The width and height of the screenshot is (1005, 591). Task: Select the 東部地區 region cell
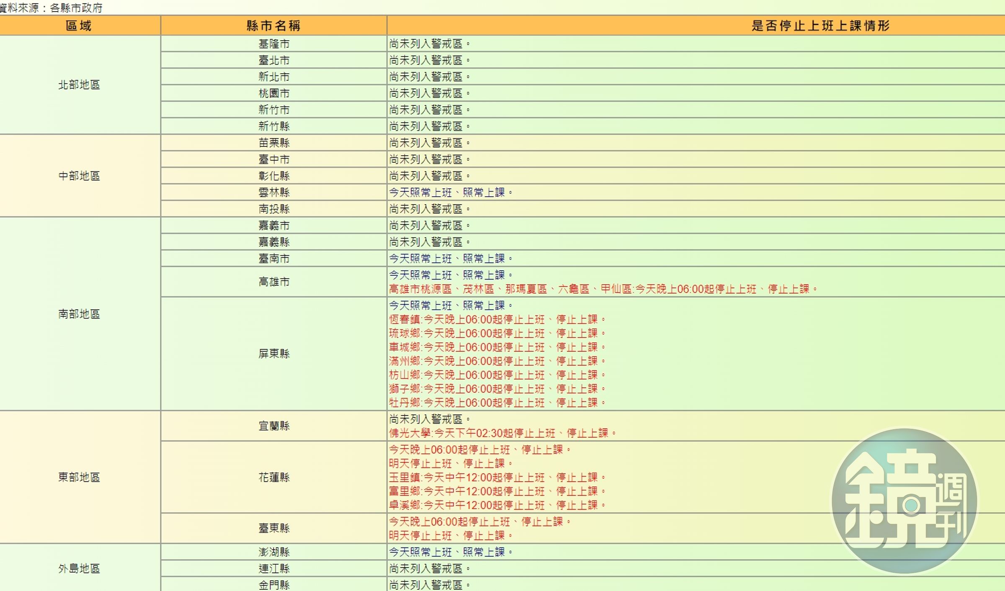click(x=79, y=477)
